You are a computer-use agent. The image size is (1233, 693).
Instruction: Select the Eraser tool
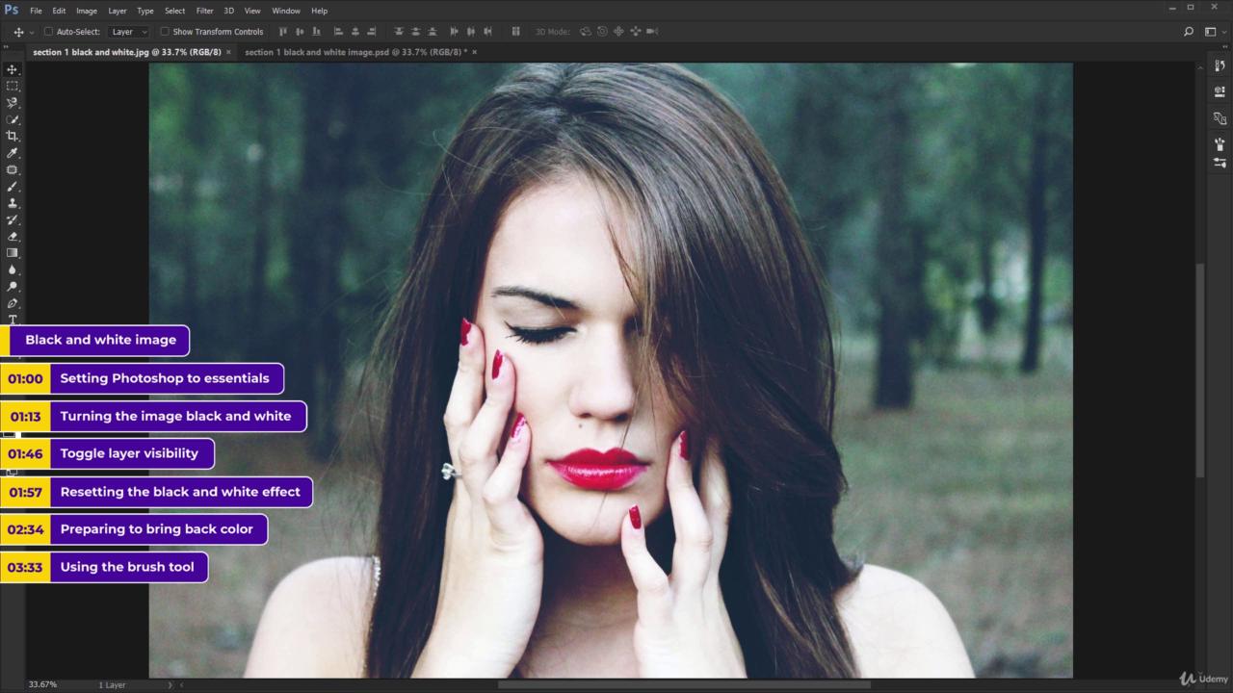click(x=13, y=236)
